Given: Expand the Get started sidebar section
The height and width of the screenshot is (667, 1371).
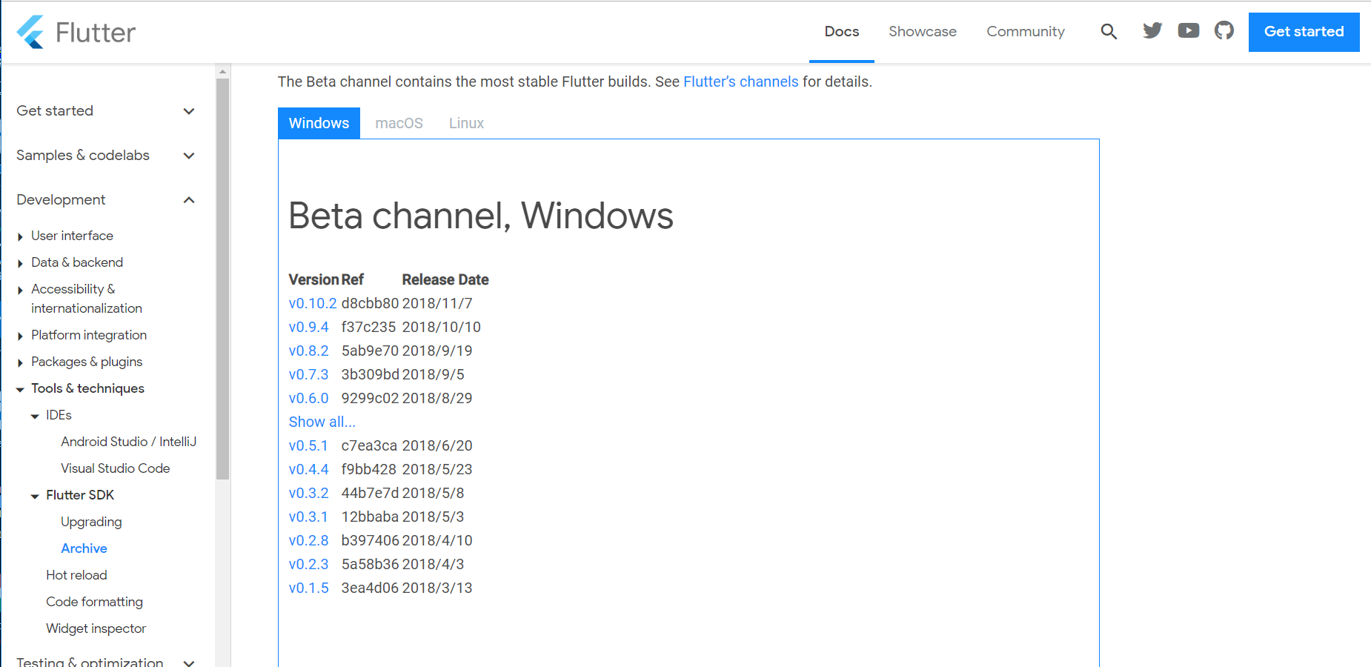Looking at the screenshot, I should point(106,110).
